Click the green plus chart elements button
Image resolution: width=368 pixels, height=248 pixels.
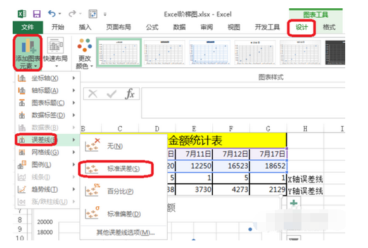(294, 203)
